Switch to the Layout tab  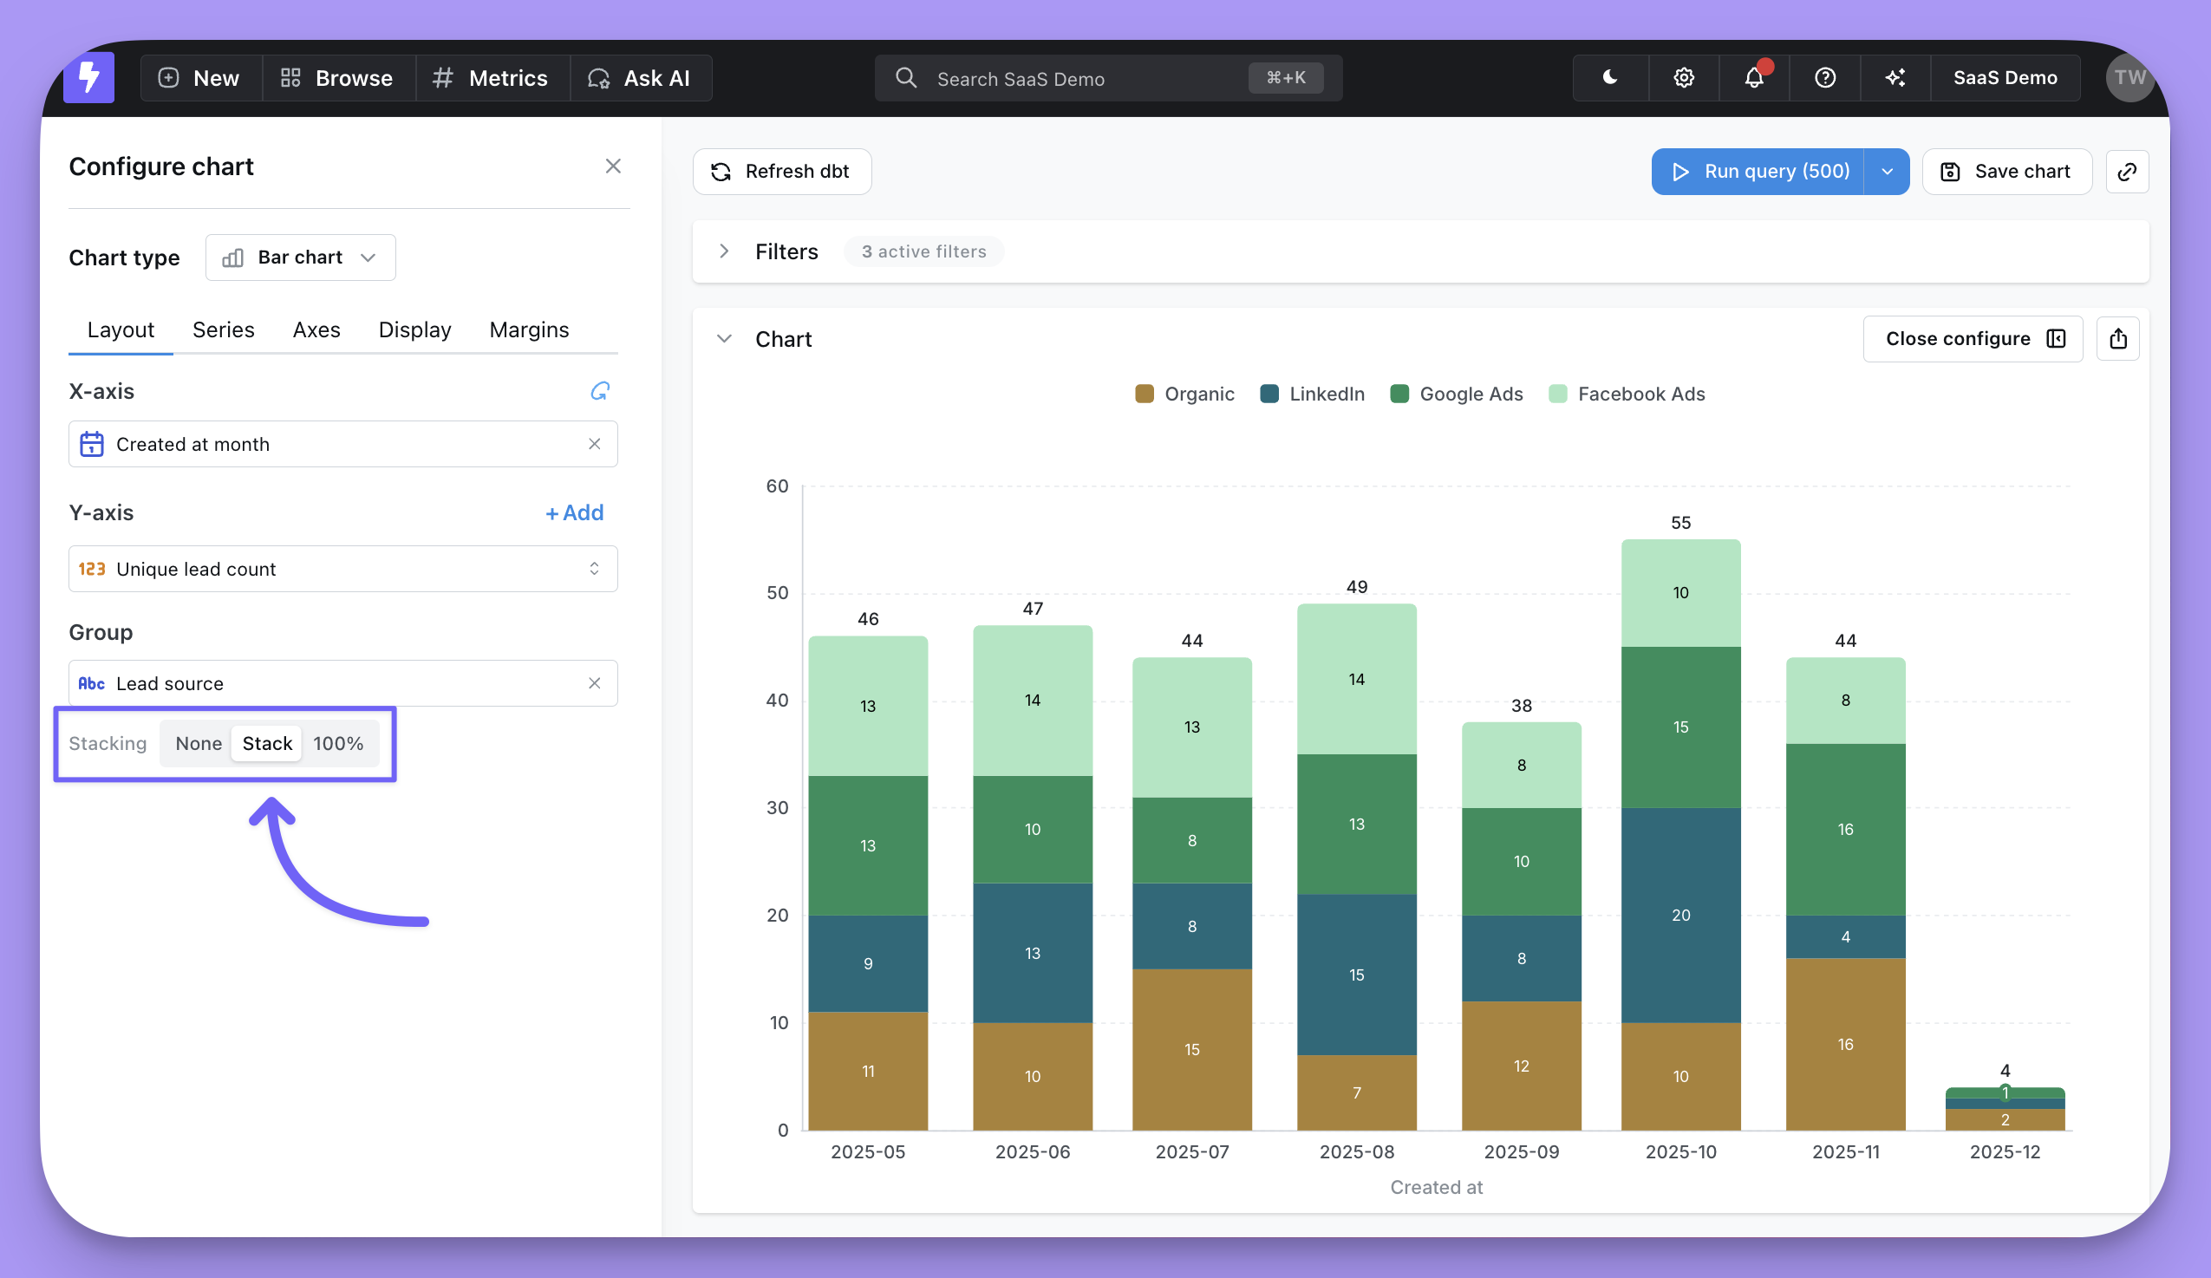(121, 329)
